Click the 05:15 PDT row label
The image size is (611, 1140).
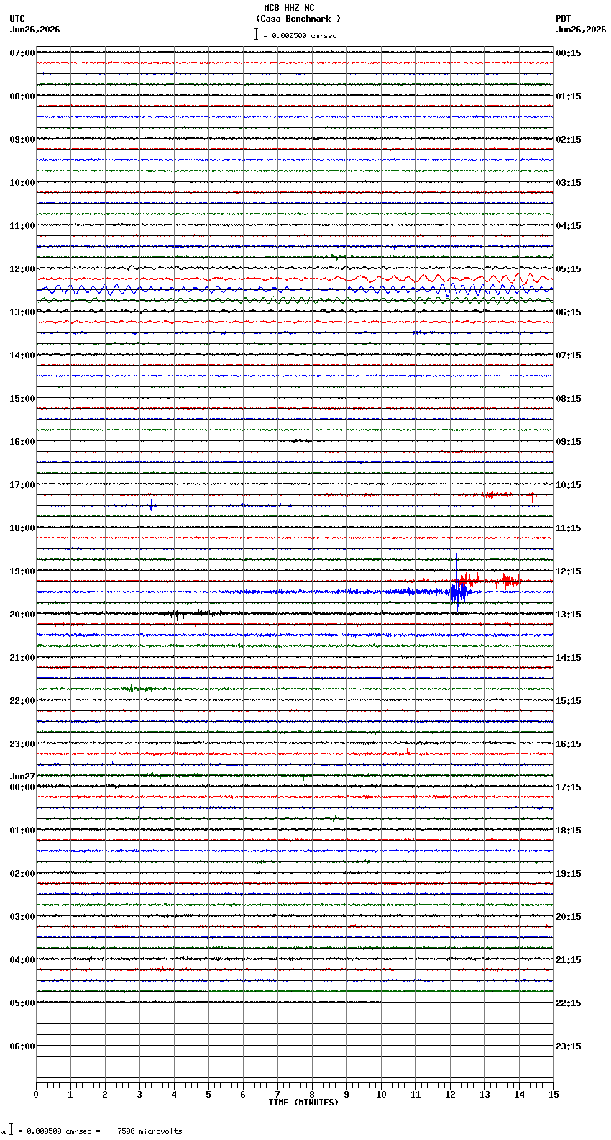coord(569,269)
